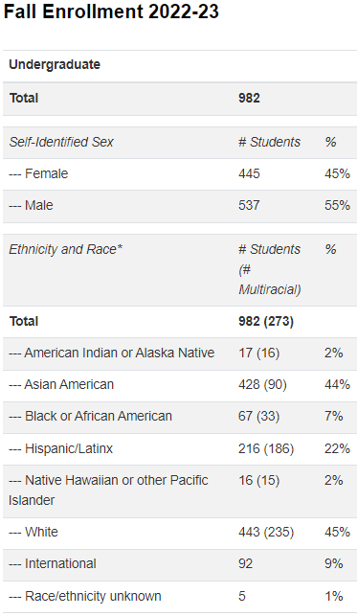The height and width of the screenshot is (616, 357).
Task: Click the White count 443 (235)
Action: point(266,532)
